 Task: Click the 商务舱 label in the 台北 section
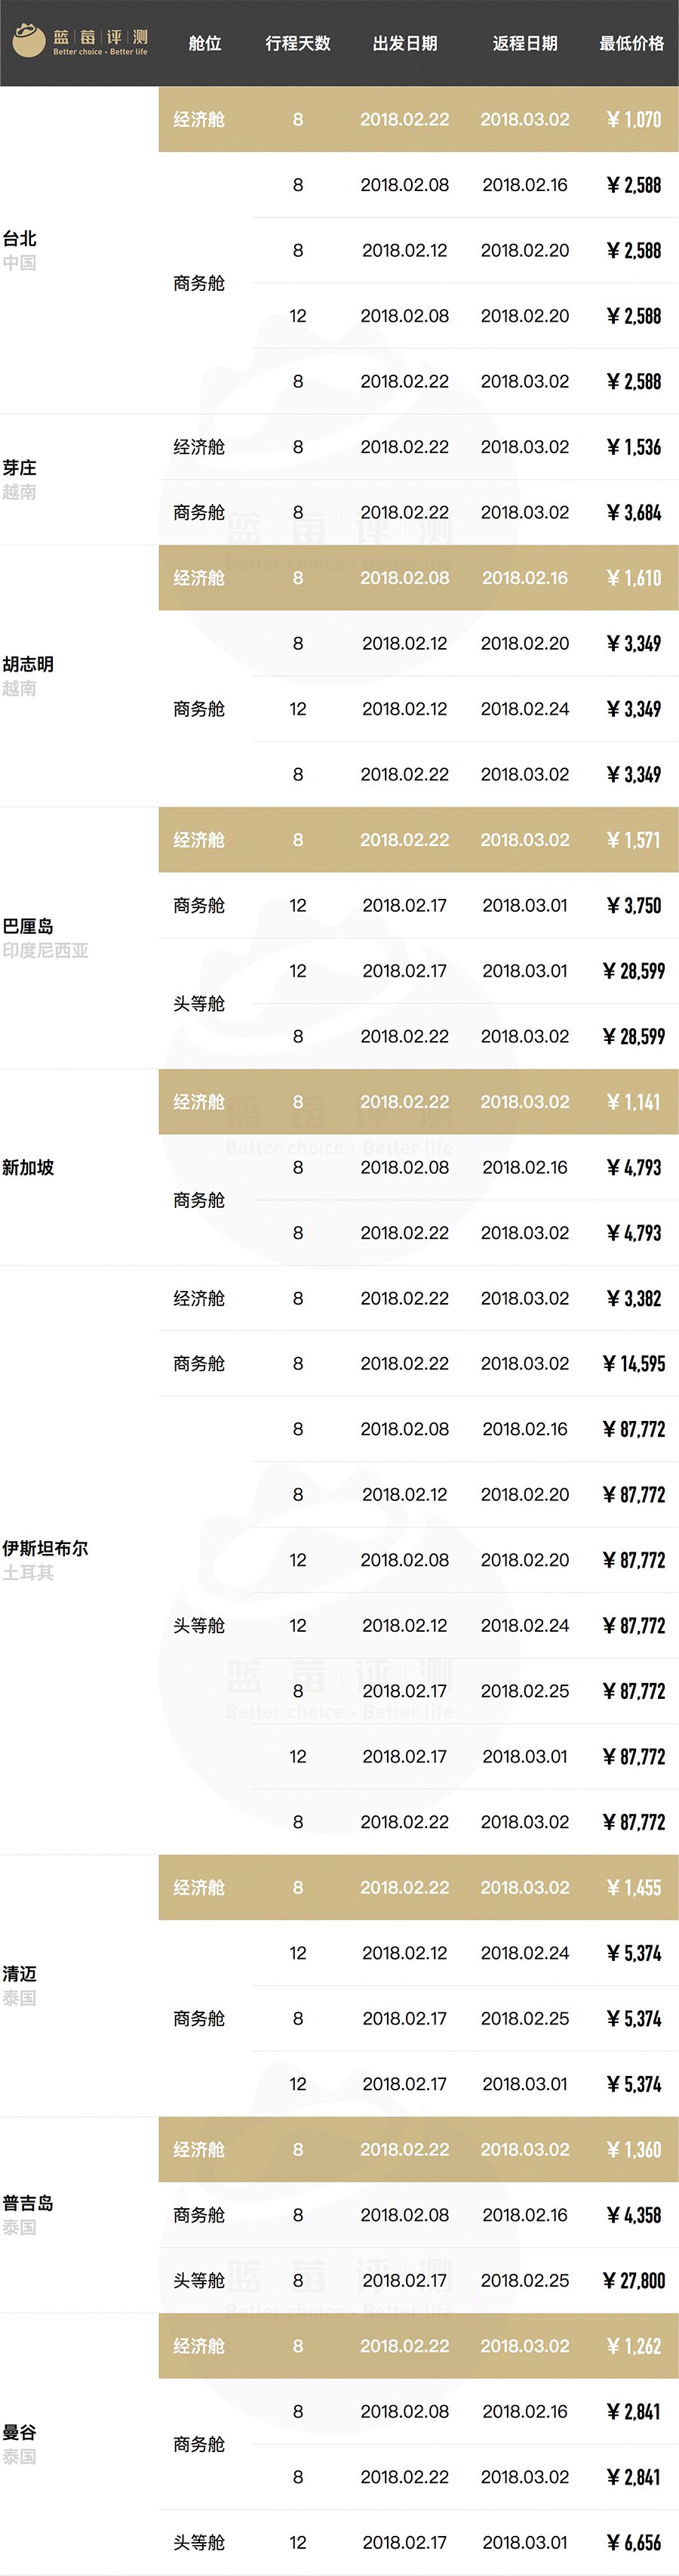(x=198, y=283)
